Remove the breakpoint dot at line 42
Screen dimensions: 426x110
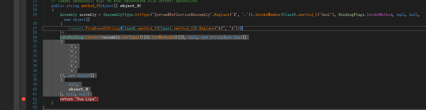(x=24, y=99)
